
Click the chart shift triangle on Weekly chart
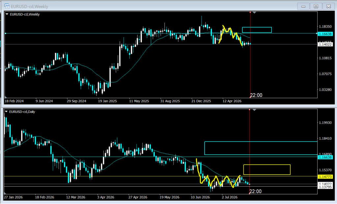coord(254,13)
